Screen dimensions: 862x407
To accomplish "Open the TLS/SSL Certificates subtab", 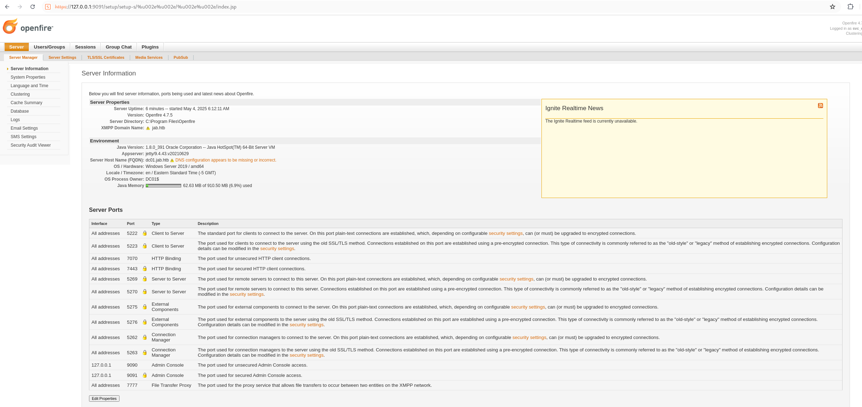I will click(106, 57).
